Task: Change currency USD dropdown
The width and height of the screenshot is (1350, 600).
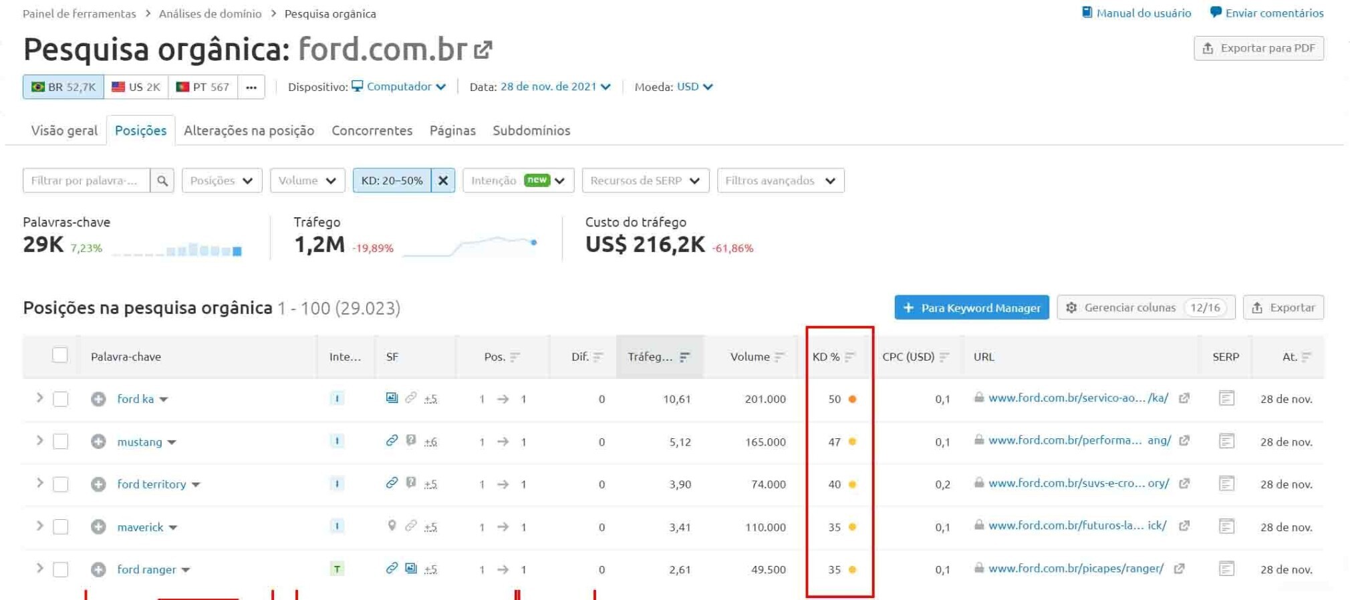Action: point(694,87)
